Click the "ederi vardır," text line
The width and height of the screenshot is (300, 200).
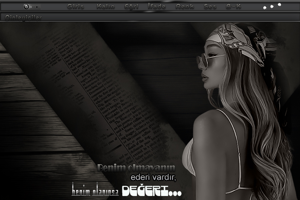click(153, 177)
